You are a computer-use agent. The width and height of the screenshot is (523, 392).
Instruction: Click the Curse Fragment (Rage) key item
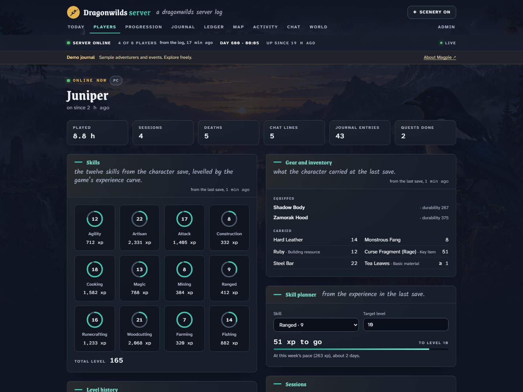tap(406, 252)
